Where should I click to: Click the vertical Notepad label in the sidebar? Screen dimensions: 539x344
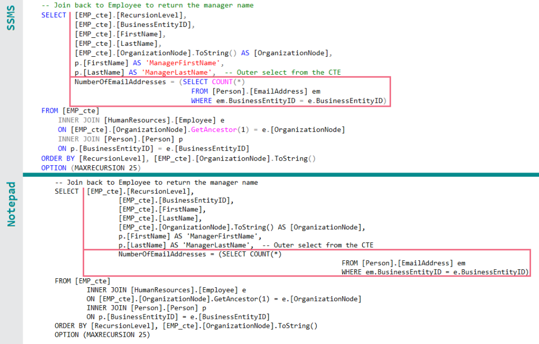click(x=12, y=204)
